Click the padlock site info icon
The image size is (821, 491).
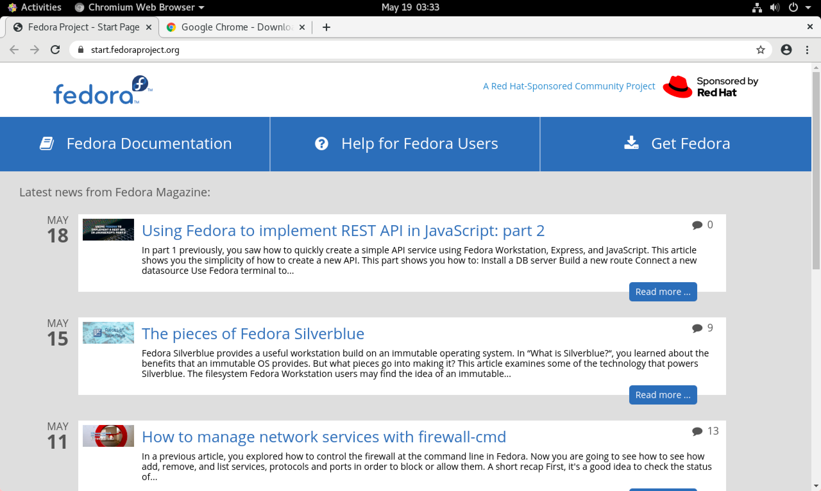coord(80,50)
